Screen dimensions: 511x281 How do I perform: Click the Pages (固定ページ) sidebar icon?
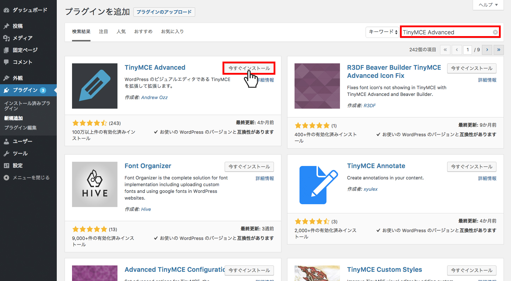[6, 50]
